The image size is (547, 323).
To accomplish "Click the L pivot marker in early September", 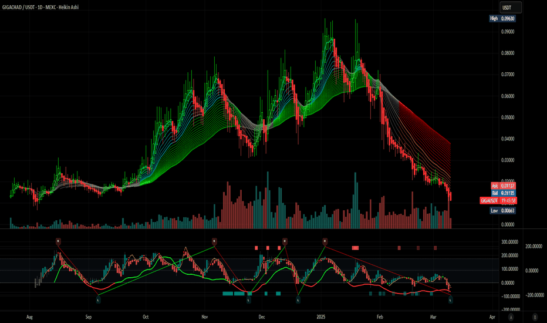I will 99,300.
